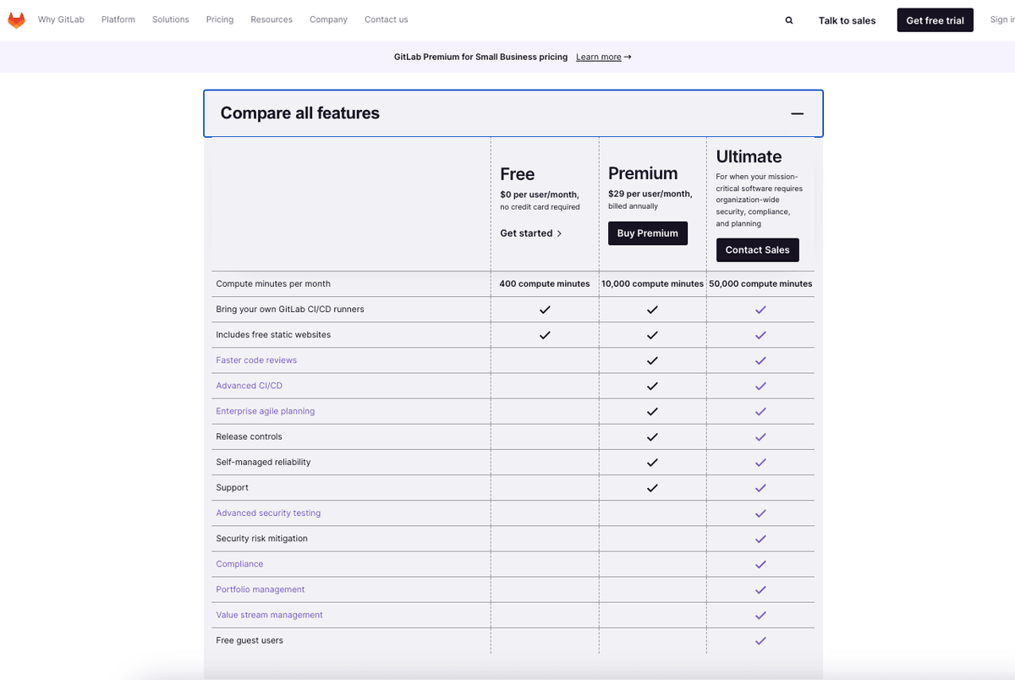Click the GitLab fox logo
The width and height of the screenshot is (1015, 680).
(x=16, y=20)
